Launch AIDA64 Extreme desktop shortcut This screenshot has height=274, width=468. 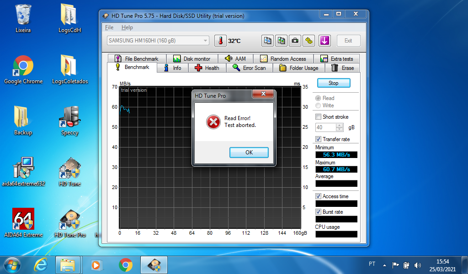(23, 223)
